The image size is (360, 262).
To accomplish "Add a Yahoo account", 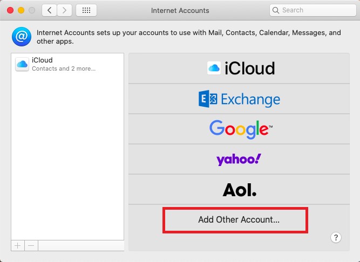I will [x=239, y=160].
